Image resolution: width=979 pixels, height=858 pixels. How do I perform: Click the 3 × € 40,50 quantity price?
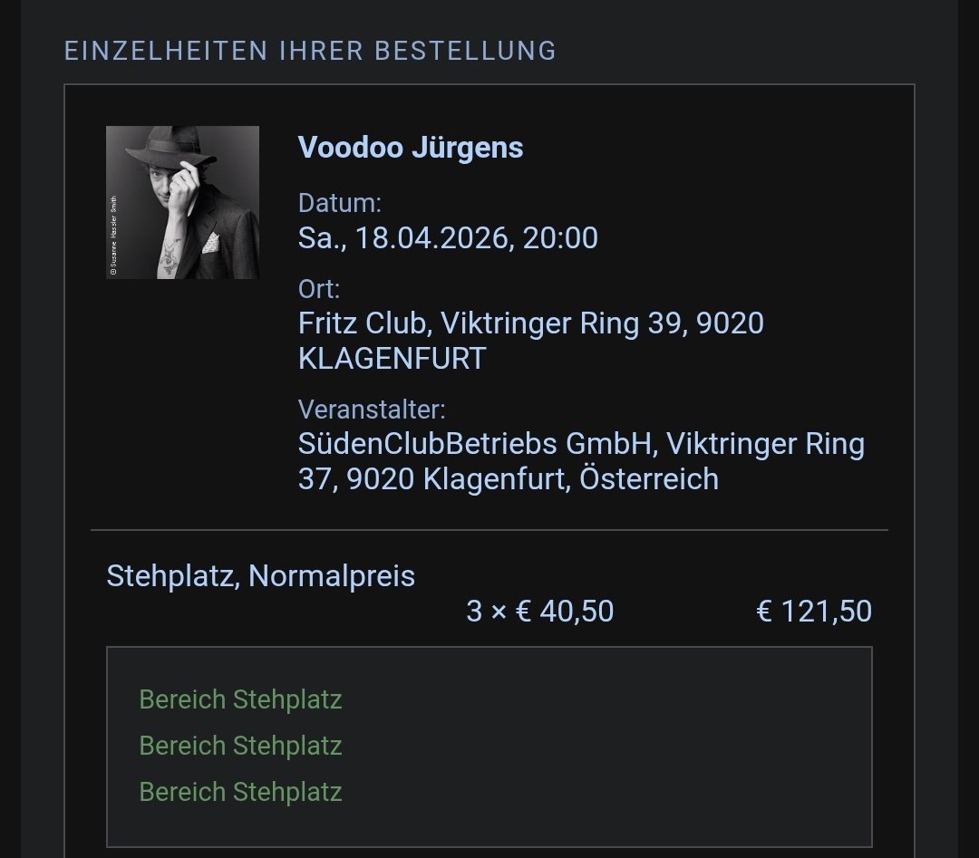pyautogui.click(x=540, y=611)
